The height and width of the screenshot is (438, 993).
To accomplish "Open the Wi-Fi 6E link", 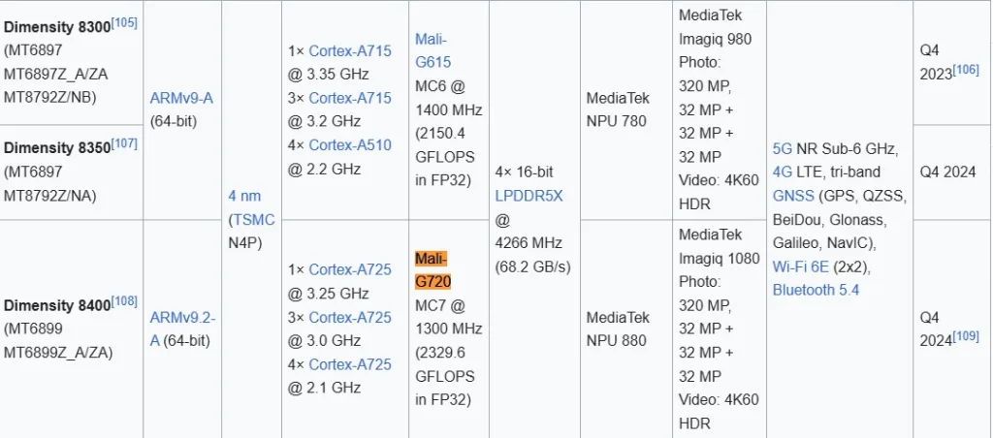I will coord(800,266).
